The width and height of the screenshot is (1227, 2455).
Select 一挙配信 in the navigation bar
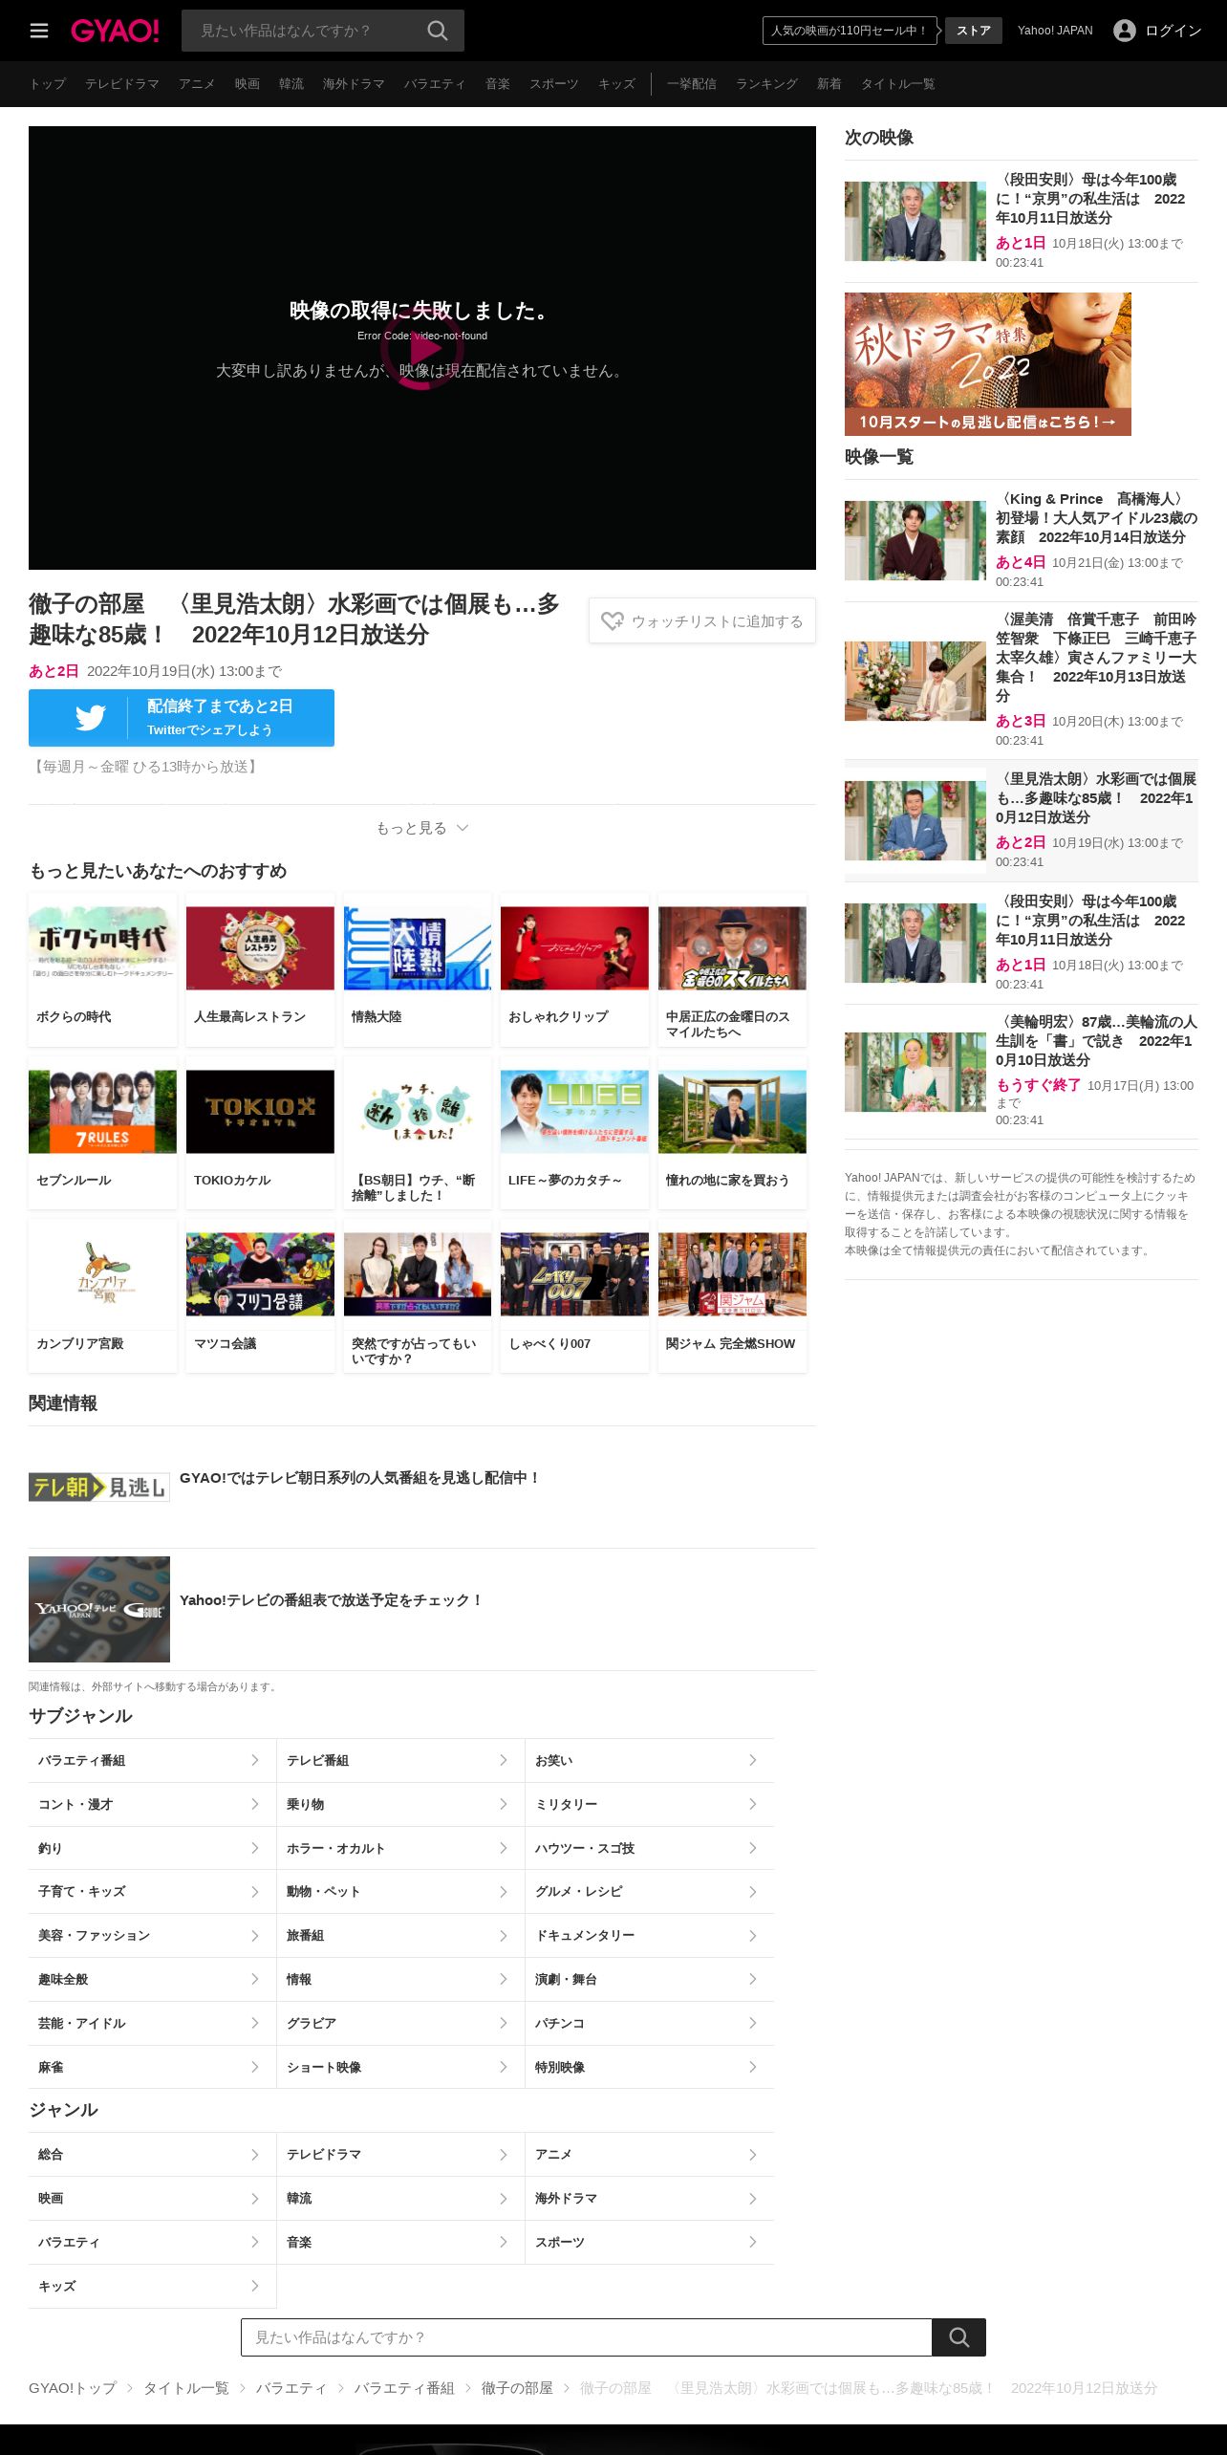pos(692,84)
